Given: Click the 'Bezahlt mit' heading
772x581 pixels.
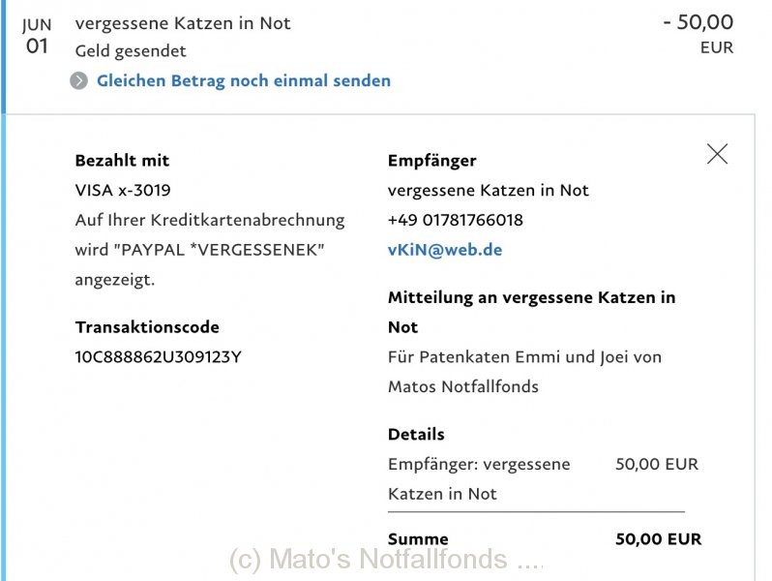Looking at the screenshot, I should point(122,160).
